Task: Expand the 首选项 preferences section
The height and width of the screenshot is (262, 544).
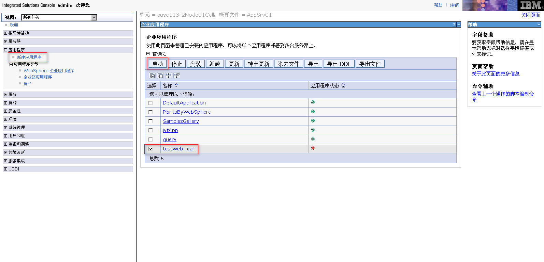Action: 148,54
